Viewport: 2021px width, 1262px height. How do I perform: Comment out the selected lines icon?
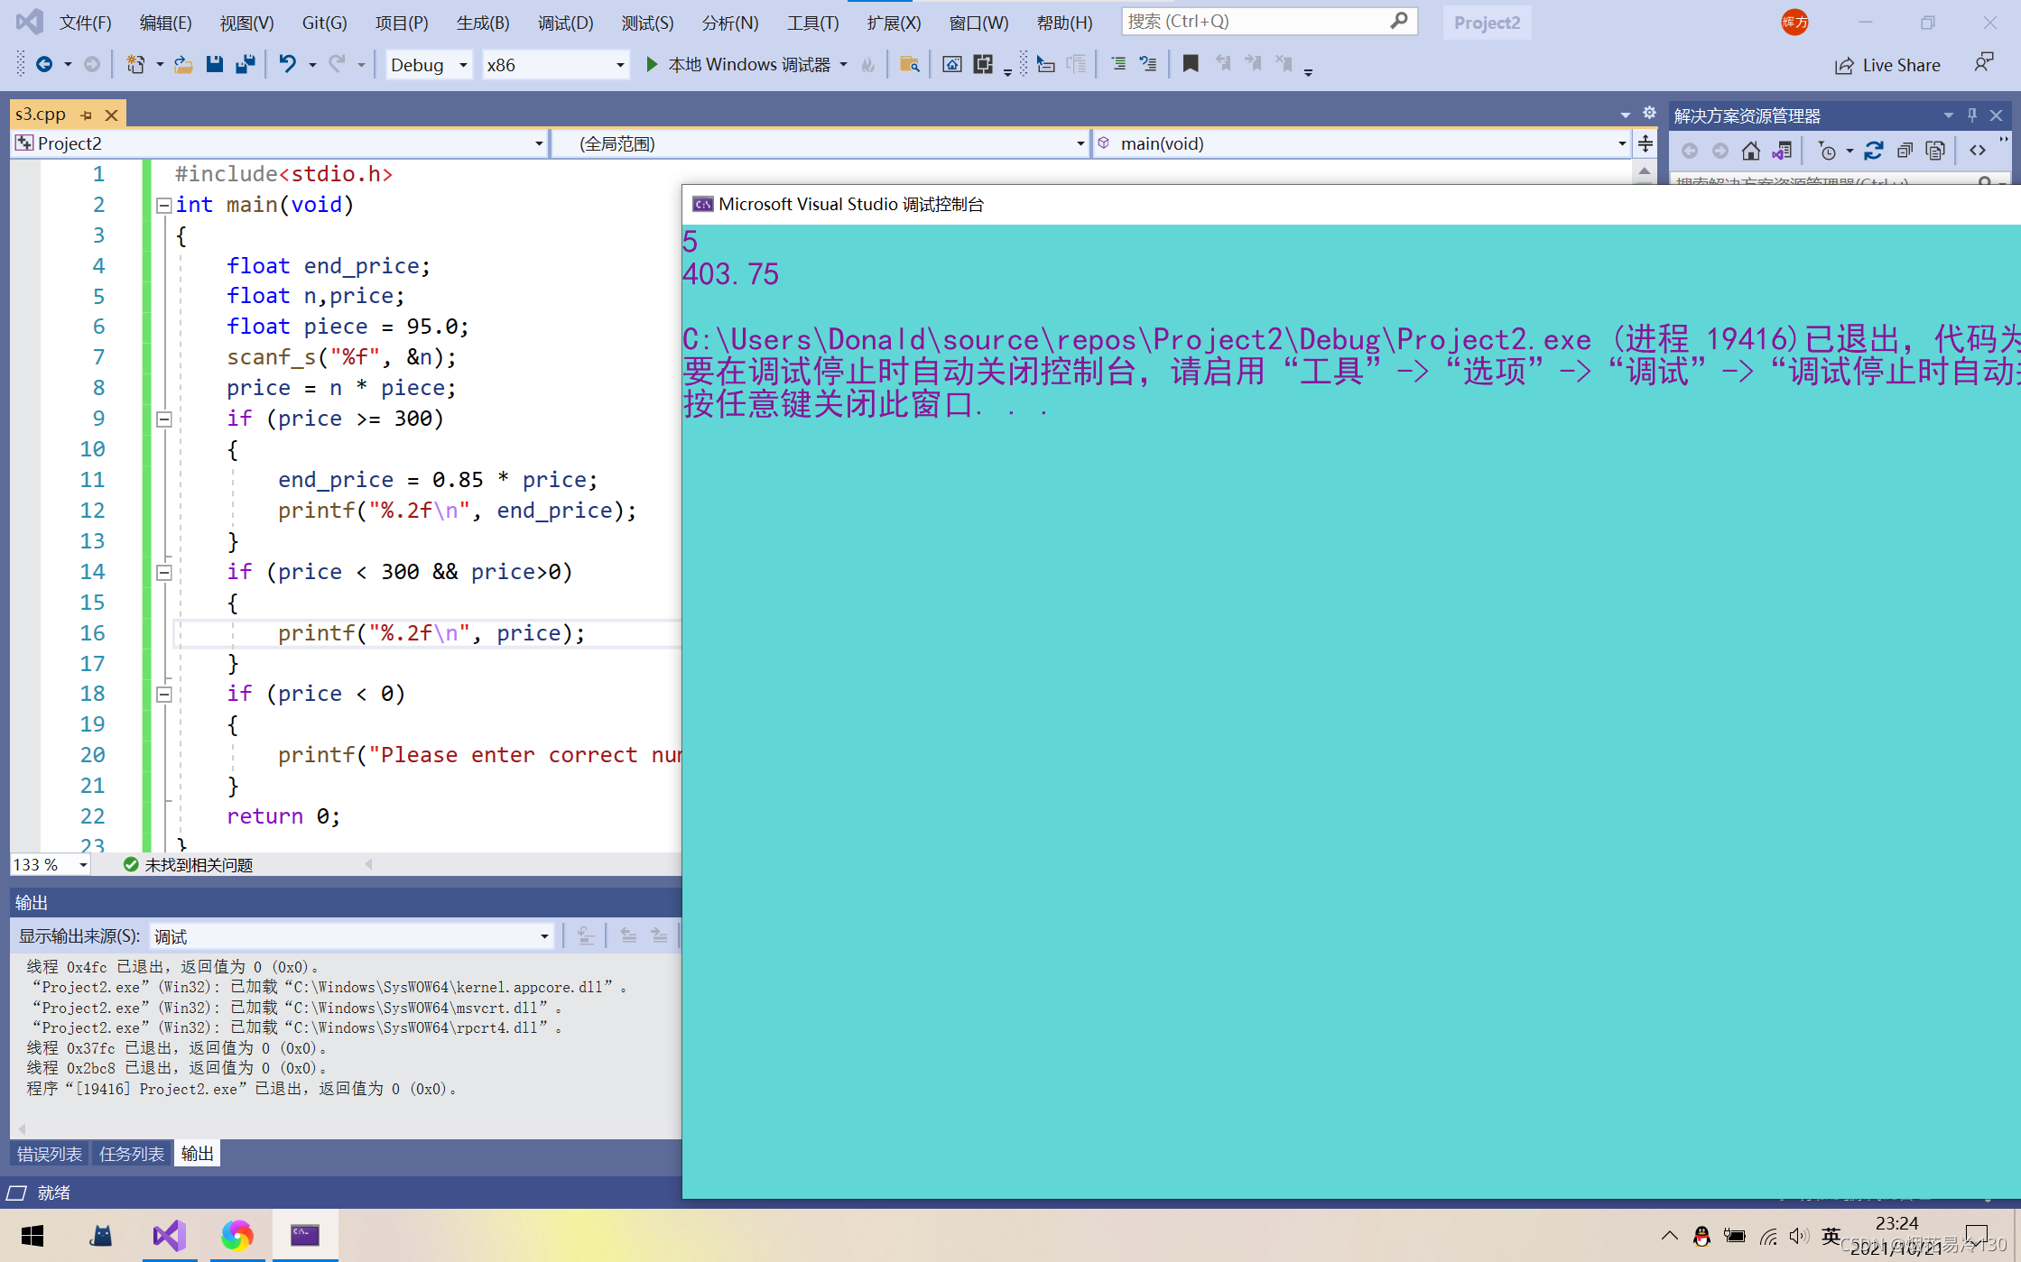pyautogui.click(x=1118, y=64)
